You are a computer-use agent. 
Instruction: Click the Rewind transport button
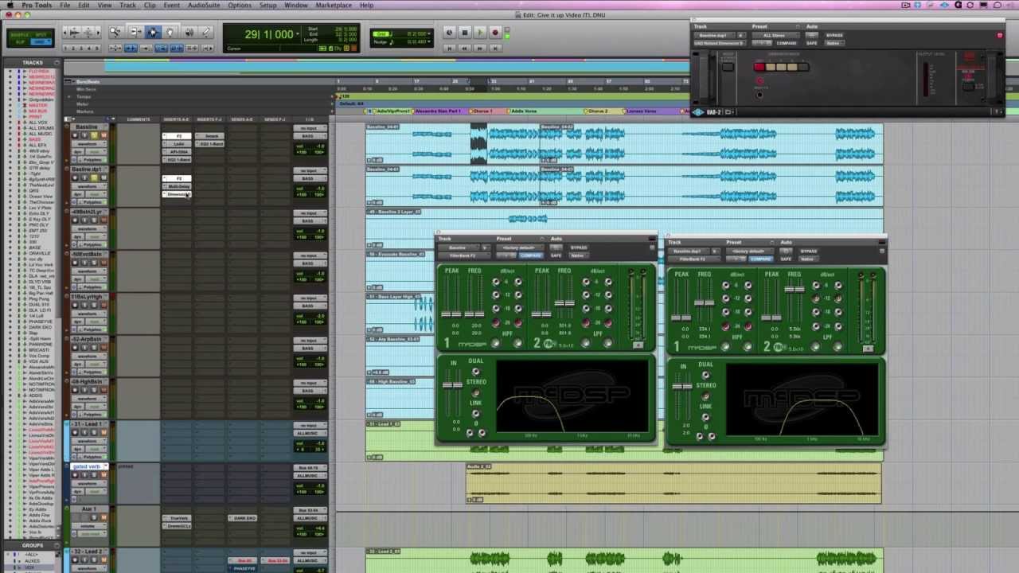point(465,48)
